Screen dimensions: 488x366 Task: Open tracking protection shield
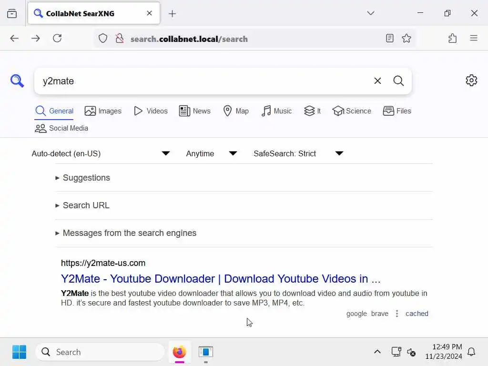click(103, 39)
